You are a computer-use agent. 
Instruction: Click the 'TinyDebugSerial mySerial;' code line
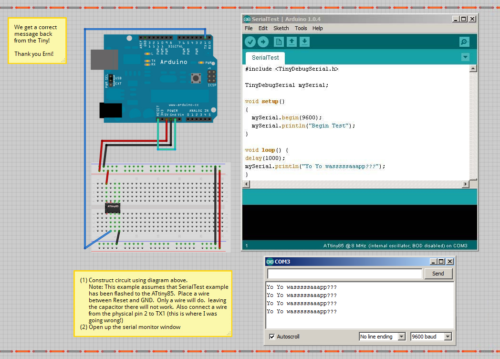[287, 85]
